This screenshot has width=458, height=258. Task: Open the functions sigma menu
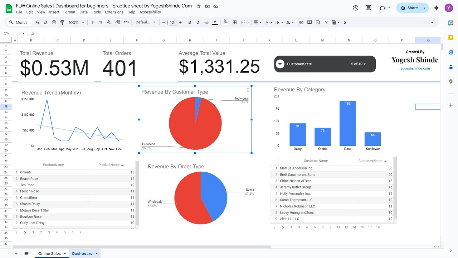tap(345, 22)
